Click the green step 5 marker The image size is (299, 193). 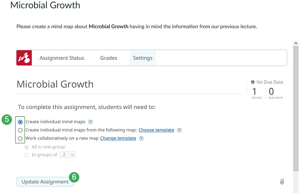coord(6,120)
